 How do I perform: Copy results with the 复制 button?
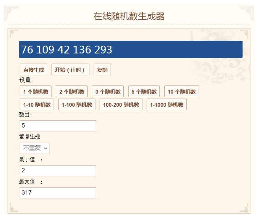(102, 69)
